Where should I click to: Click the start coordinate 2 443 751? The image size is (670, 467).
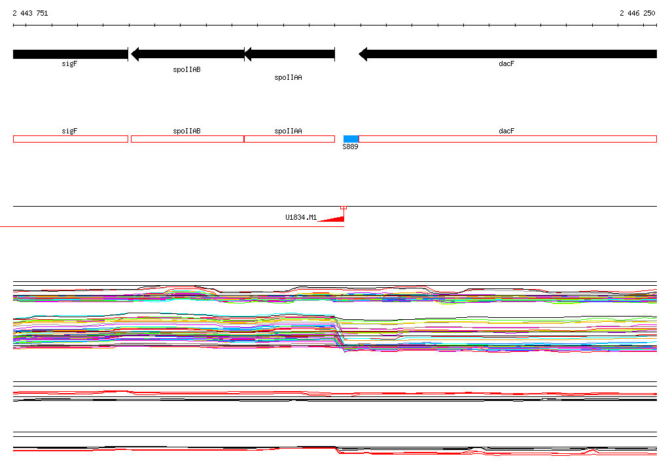30,13
